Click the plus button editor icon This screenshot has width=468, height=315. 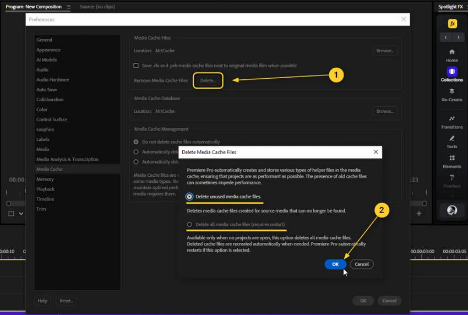point(419,213)
